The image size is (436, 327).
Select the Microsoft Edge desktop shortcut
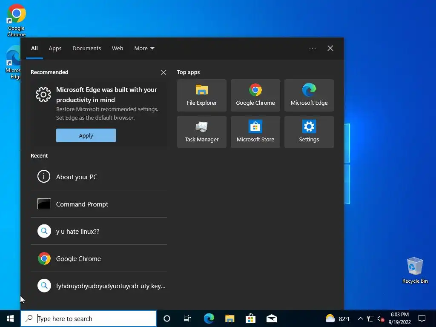tap(13, 63)
